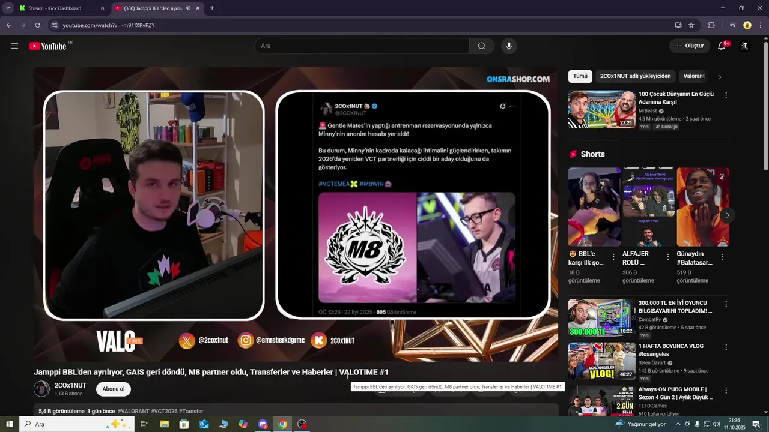769x432 pixels.
Task: Bookmark this page with star icon
Action: click(x=691, y=25)
